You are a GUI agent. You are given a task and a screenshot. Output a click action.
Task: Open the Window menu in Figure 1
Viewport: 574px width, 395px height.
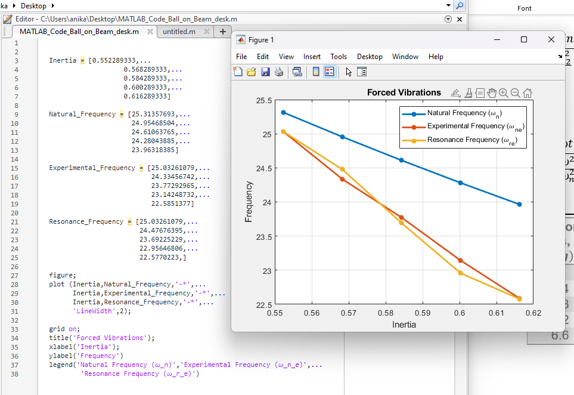(x=405, y=57)
